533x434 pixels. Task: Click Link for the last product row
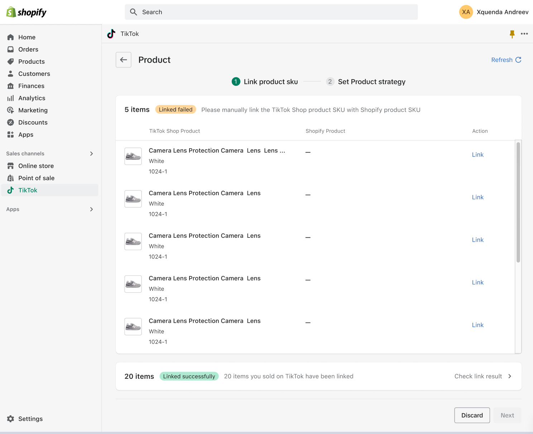pyautogui.click(x=477, y=325)
